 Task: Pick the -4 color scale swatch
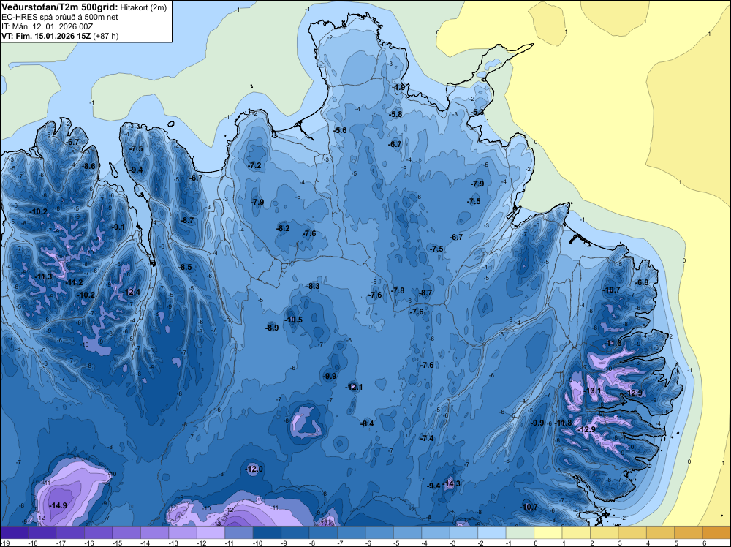tap(436, 532)
